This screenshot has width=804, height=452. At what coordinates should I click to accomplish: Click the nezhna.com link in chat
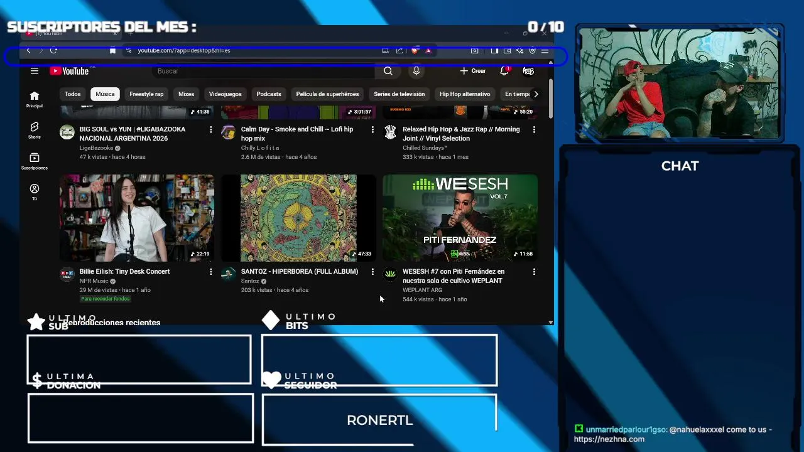[609, 439]
